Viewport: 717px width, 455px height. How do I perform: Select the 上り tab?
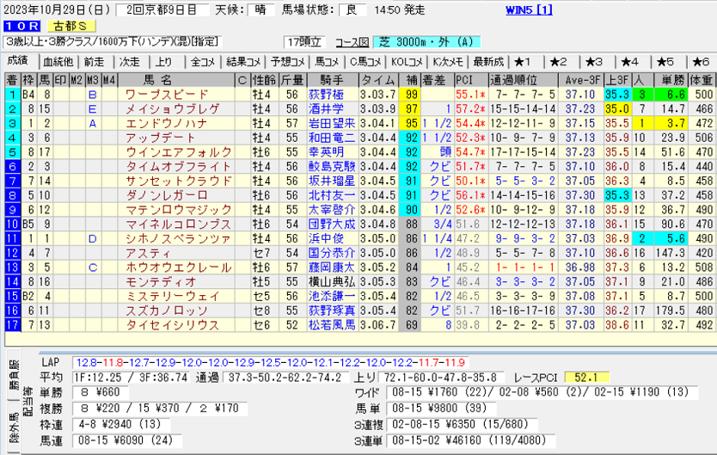point(165,62)
